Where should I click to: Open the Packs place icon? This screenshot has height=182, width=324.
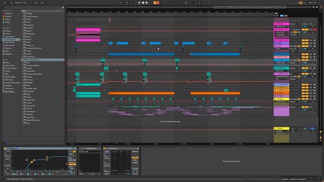[4, 63]
